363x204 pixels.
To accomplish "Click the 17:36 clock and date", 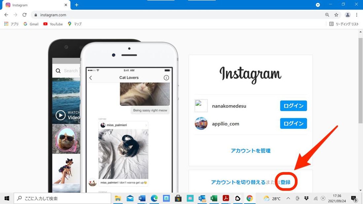I will (337, 198).
